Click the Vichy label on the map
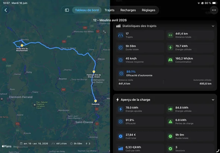The image size is (220, 153). (29, 72)
